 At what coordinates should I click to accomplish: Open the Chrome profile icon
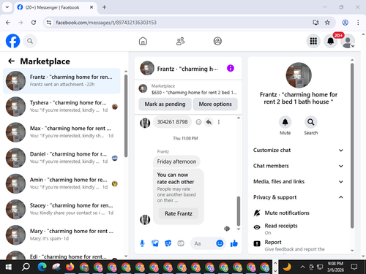coord(345,23)
